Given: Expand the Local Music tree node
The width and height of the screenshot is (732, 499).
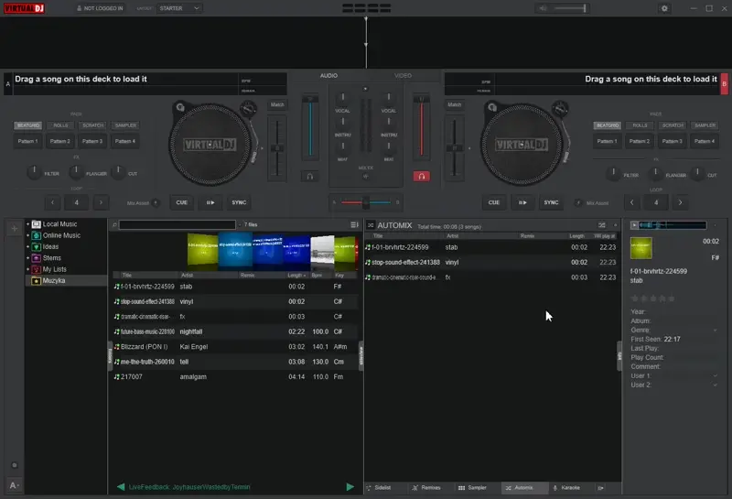Looking at the screenshot, I should tap(28, 224).
